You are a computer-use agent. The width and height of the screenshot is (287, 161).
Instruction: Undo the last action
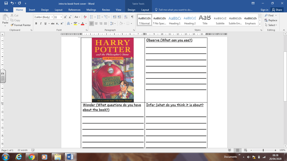[12, 3]
